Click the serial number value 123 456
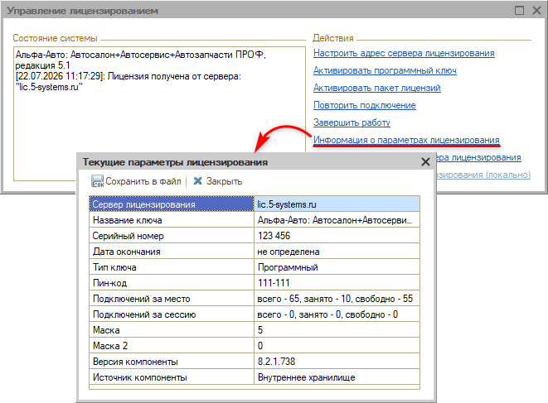The width and height of the screenshot is (548, 403). pyautogui.click(x=337, y=236)
